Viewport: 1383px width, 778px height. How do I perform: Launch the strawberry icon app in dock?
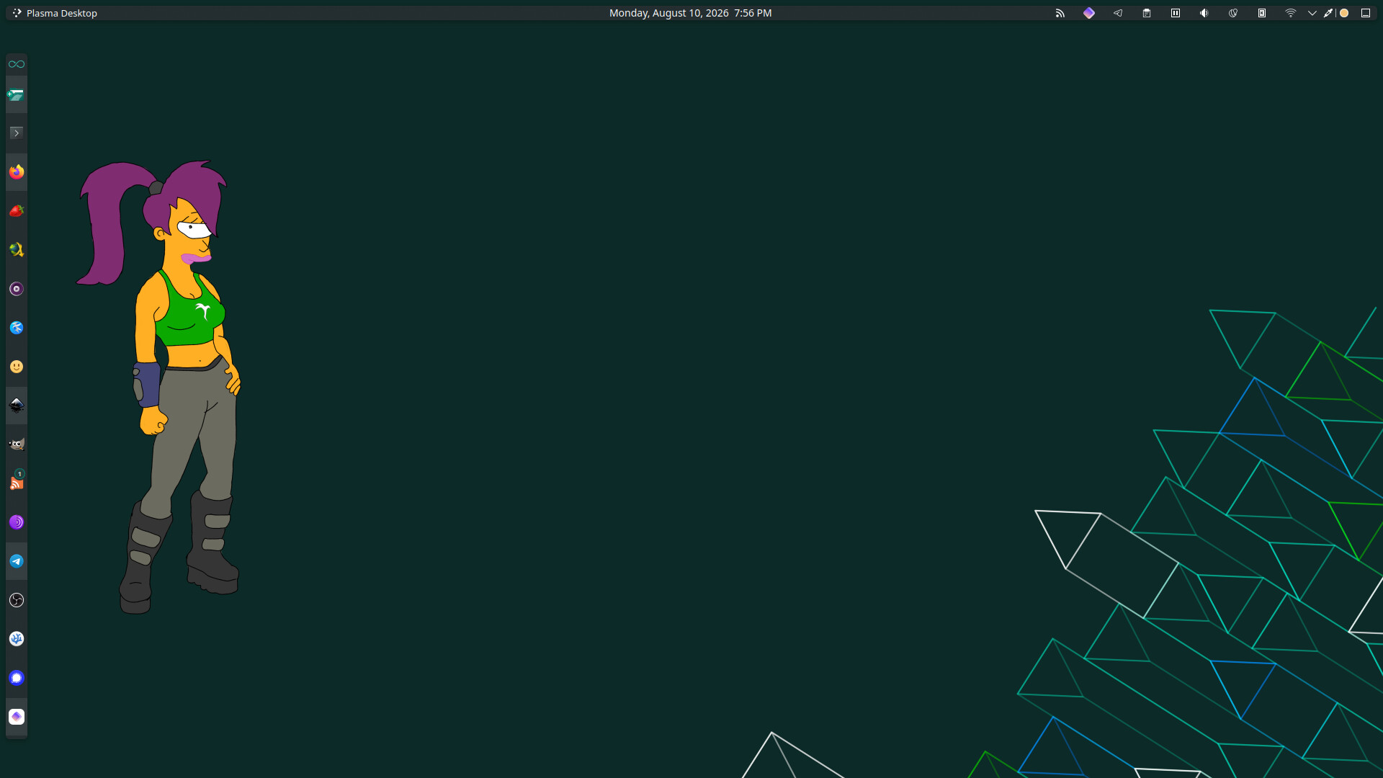point(17,211)
